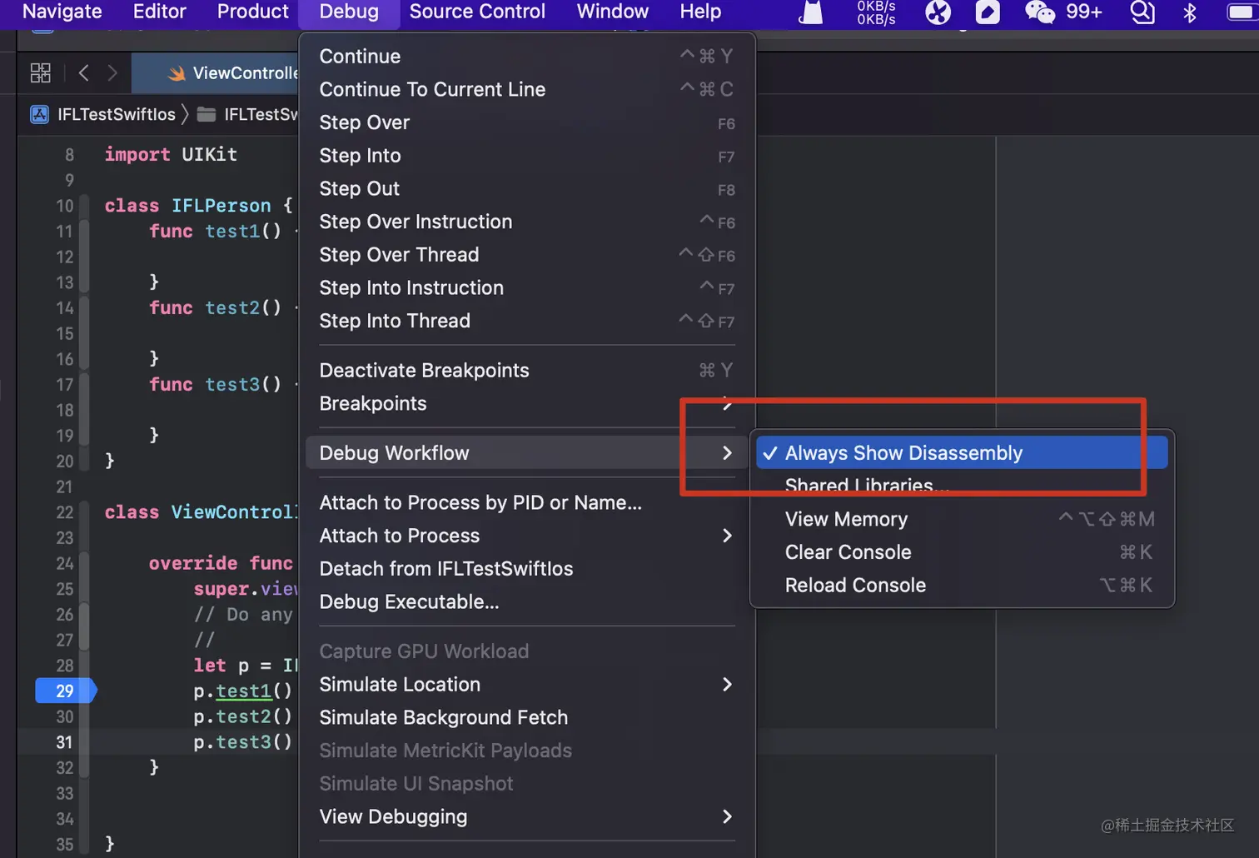The image size is (1259, 858).
Task: Choose Step Over Thread
Action: (527, 255)
